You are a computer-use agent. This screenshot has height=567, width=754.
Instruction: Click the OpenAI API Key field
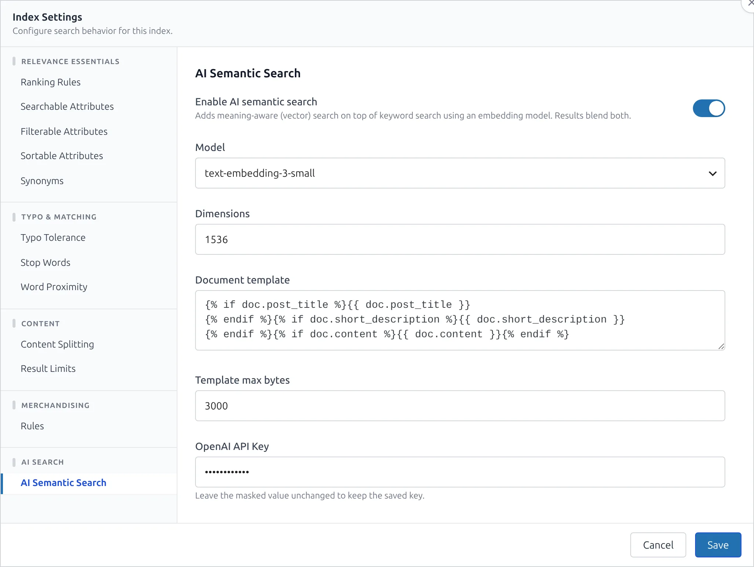tap(460, 472)
